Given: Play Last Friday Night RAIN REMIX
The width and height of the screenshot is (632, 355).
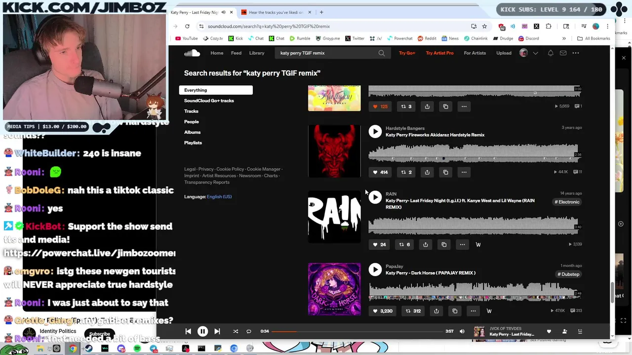Looking at the screenshot, I should [375, 197].
